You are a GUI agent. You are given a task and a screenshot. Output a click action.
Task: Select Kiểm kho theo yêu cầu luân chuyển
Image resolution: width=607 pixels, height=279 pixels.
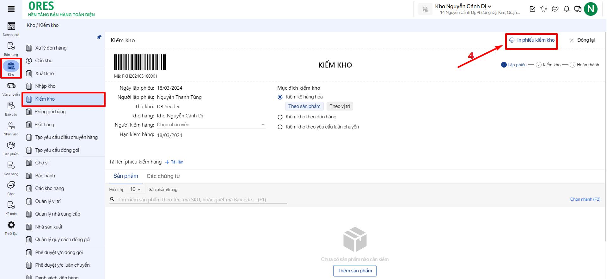[x=280, y=127]
